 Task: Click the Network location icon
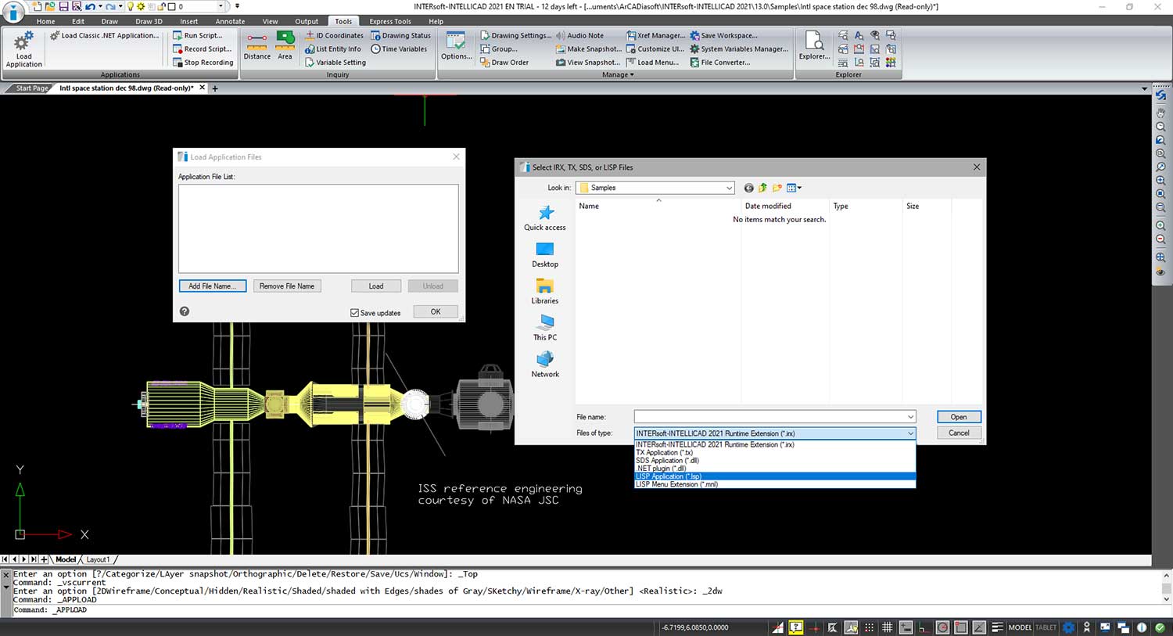[x=545, y=364]
